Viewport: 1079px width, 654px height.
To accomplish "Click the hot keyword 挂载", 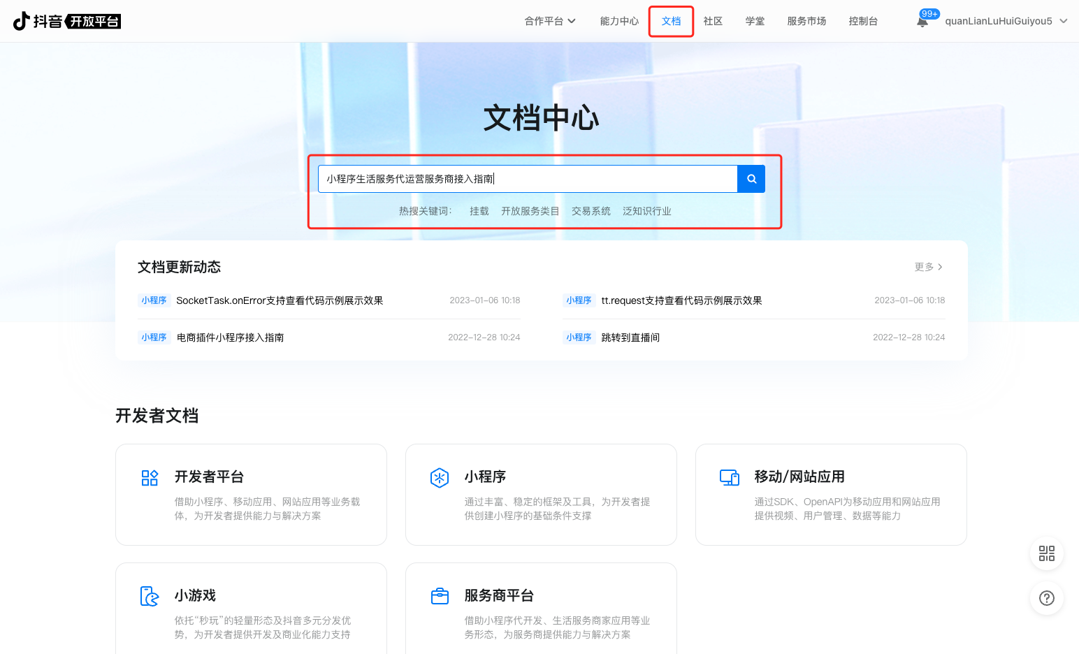I will [x=479, y=211].
